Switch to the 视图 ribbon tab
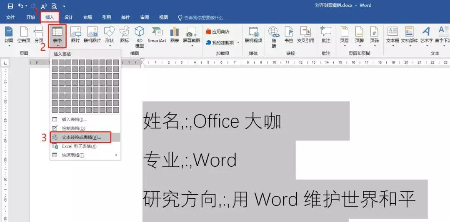 (164, 17)
